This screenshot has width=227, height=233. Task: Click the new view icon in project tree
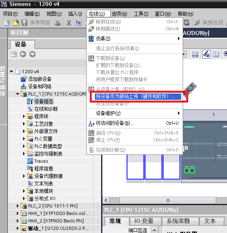[14, 54]
